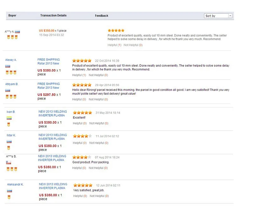Mark A***y A.'s review as Helpful
The height and width of the screenshot is (211, 254).
pos(115,45)
